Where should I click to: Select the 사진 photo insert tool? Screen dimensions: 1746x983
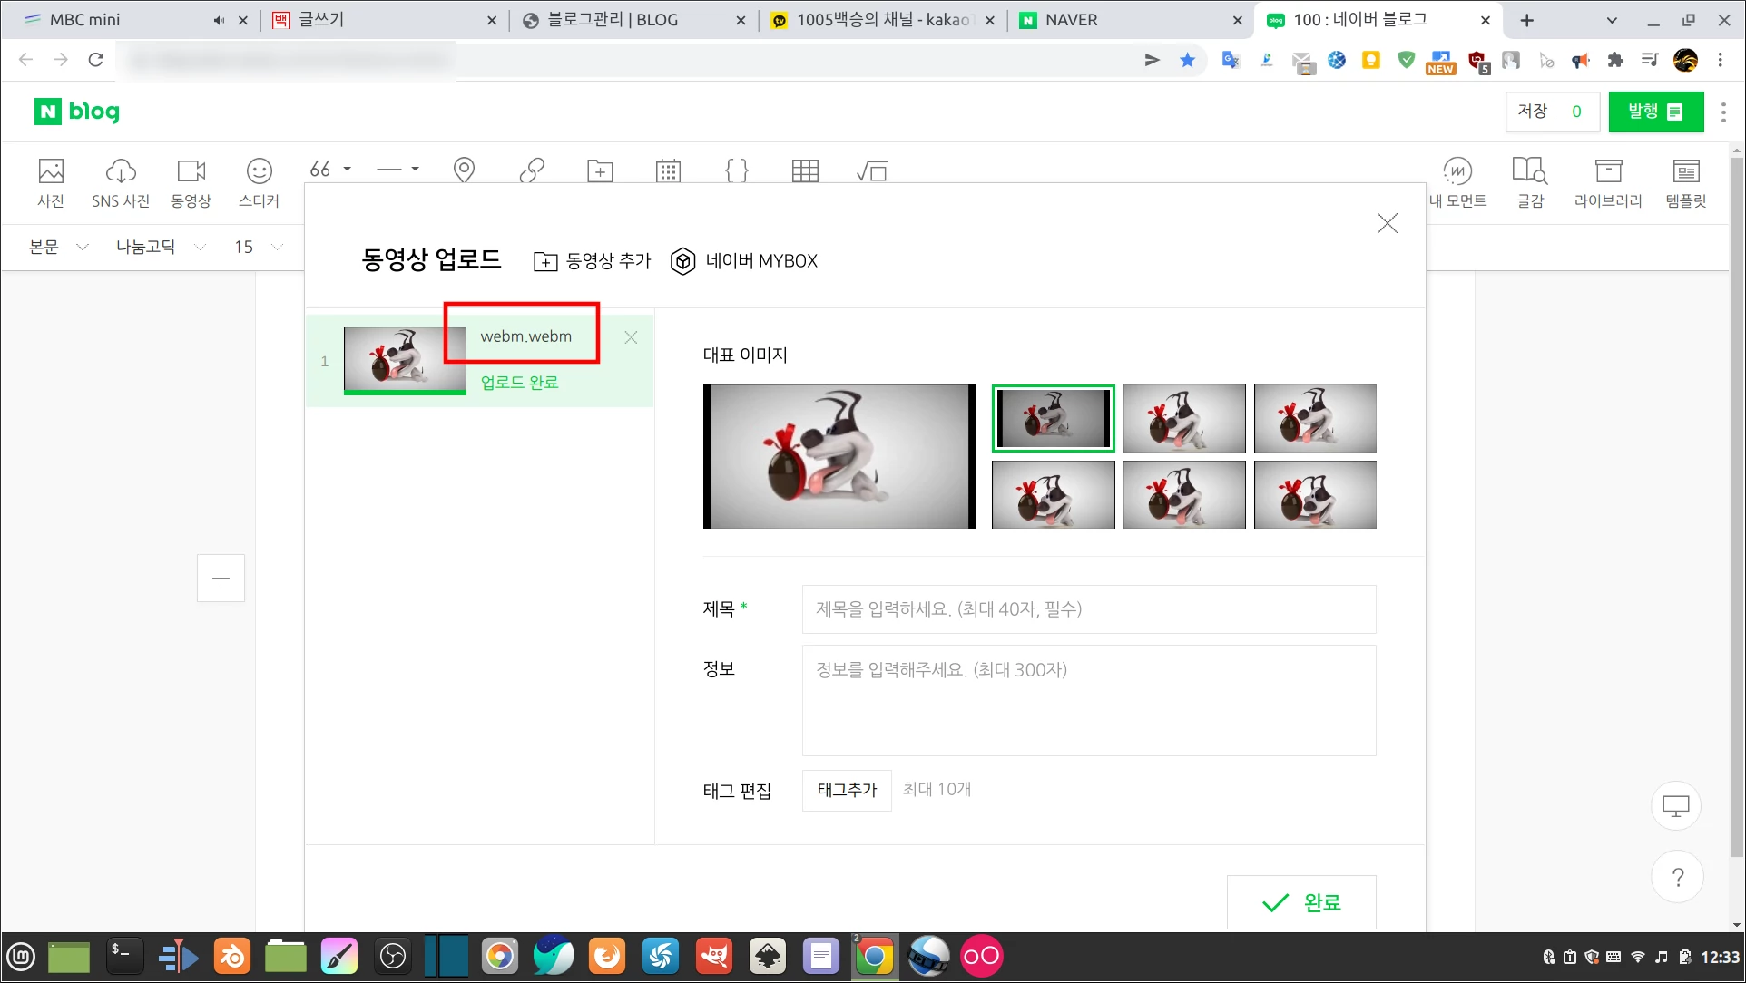[51, 181]
